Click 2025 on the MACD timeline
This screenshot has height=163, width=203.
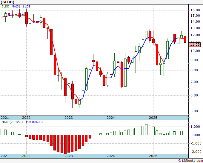click(x=153, y=156)
